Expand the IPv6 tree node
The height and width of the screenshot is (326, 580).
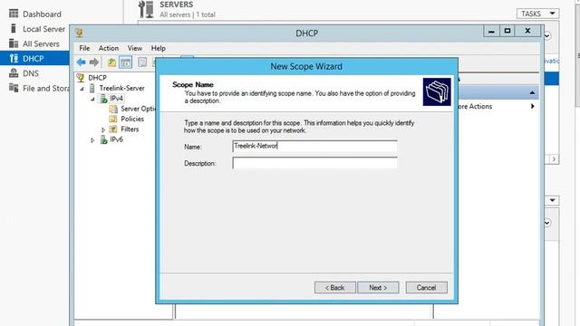[92, 140]
